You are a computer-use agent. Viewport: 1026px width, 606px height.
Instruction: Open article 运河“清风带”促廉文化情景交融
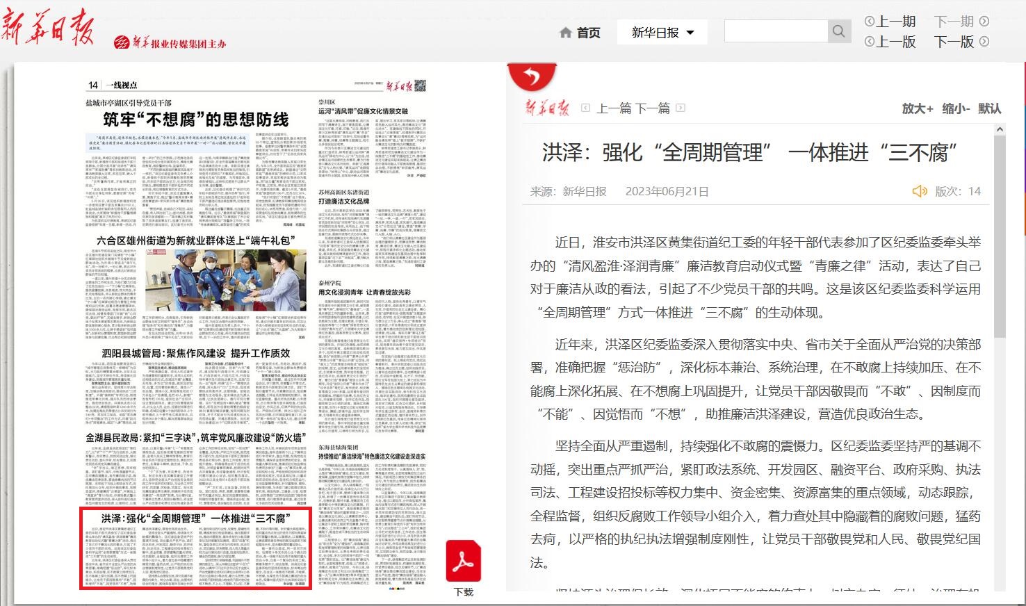363,111
